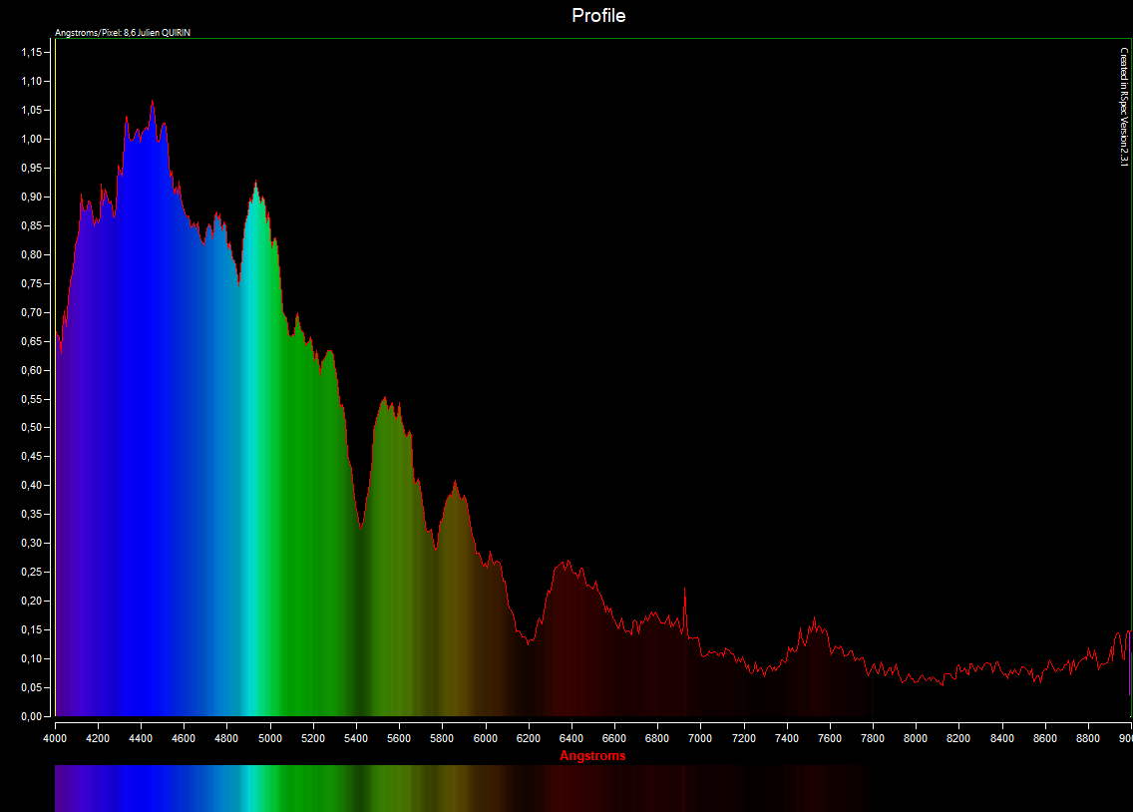Click the 0,75 y-axis label
The image size is (1133, 812).
[x=31, y=283]
